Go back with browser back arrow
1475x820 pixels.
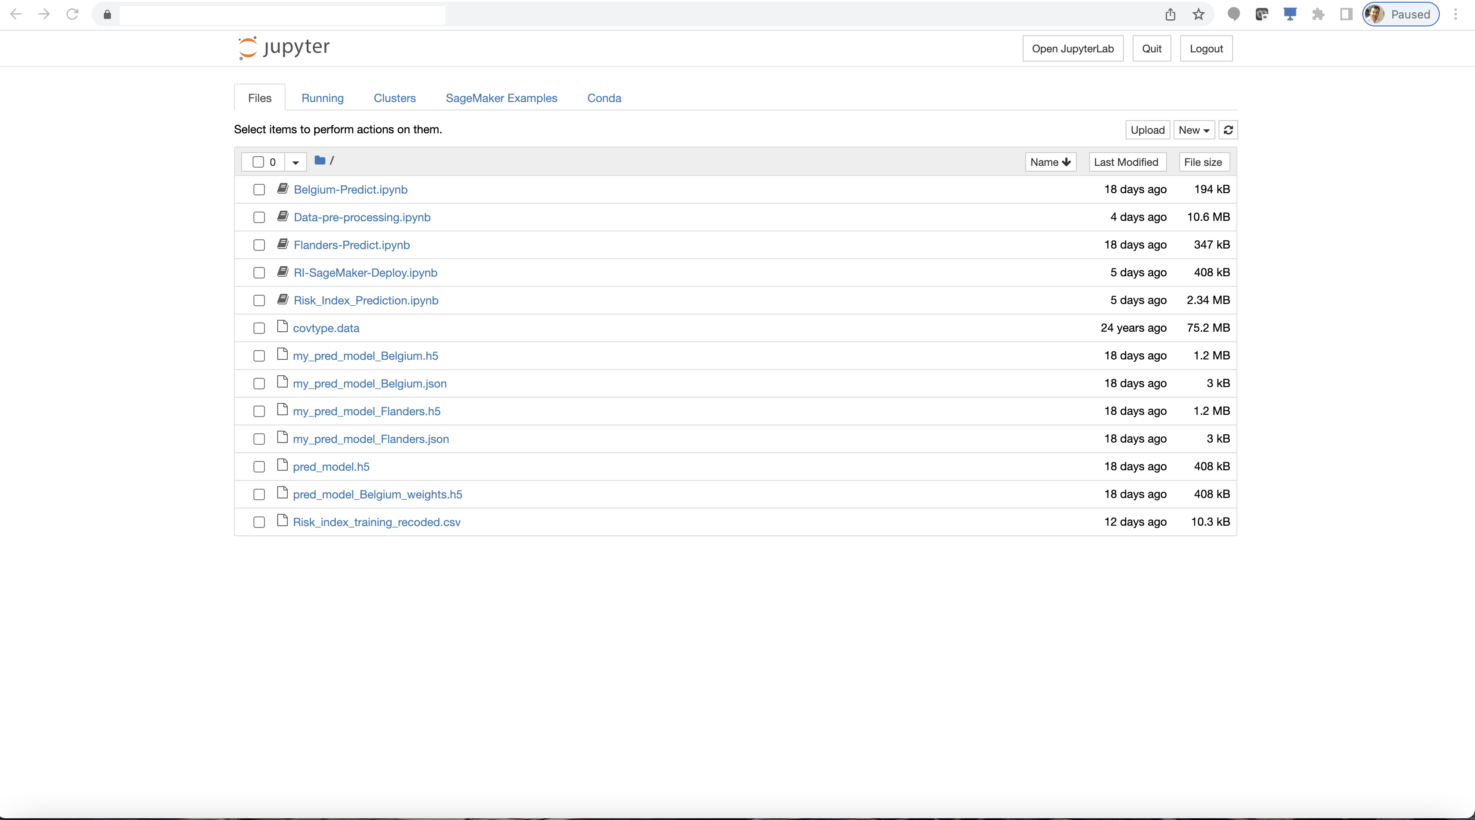pos(16,15)
